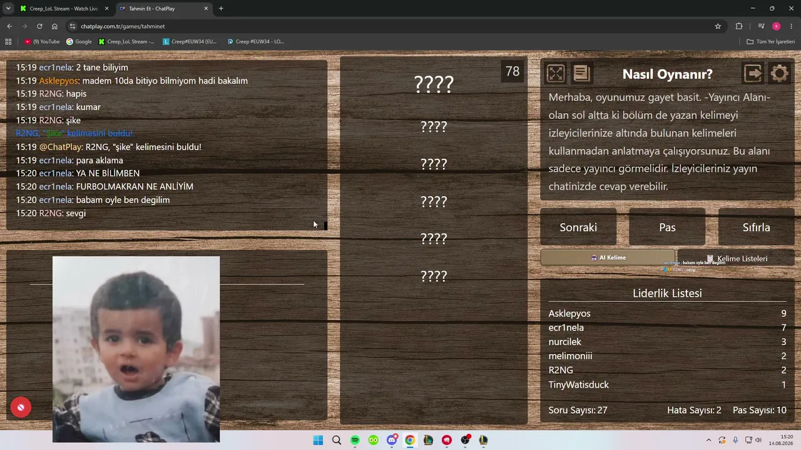The width and height of the screenshot is (801, 450).
Task: Open the Chrome extensions puzzle icon
Action: [x=739, y=26]
